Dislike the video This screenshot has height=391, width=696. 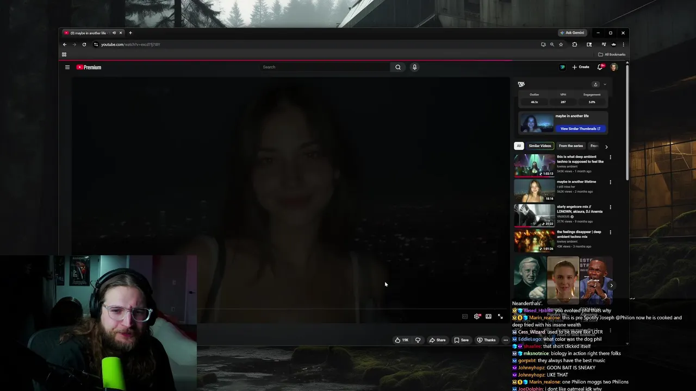(x=418, y=340)
